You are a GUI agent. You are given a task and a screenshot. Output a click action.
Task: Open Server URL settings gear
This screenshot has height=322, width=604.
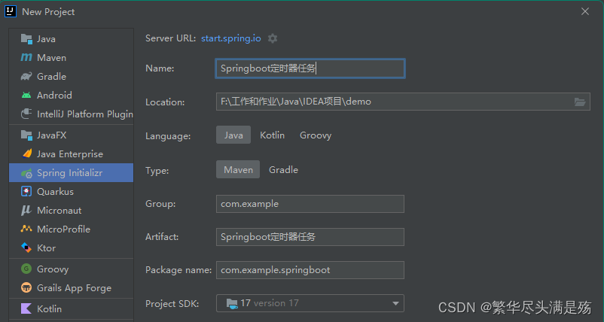tap(273, 38)
